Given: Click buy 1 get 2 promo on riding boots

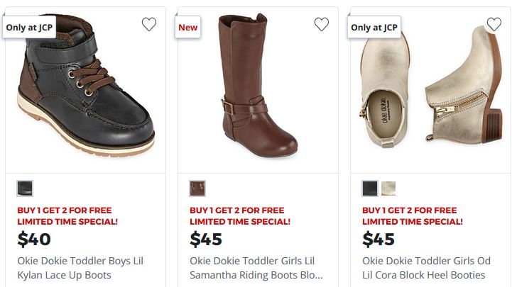Looking at the screenshot, I should click(x=240, y=216).
